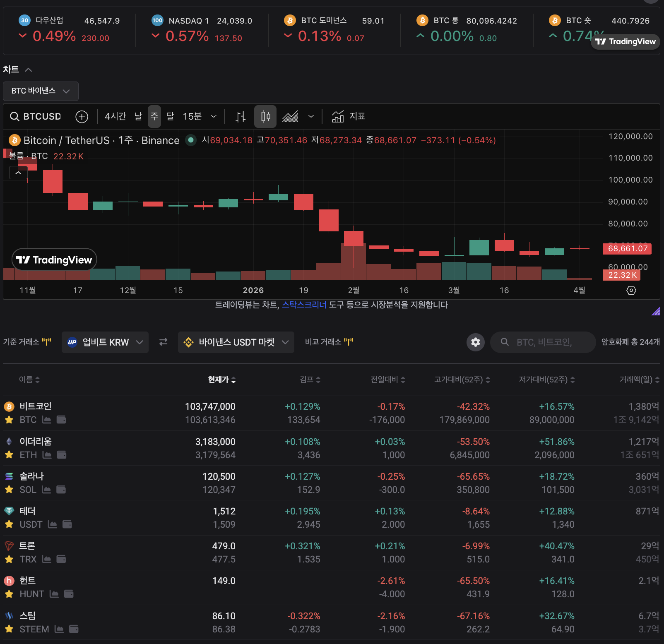
Task: Expand the chart style dropdown arrow
Action: (311, 117)
